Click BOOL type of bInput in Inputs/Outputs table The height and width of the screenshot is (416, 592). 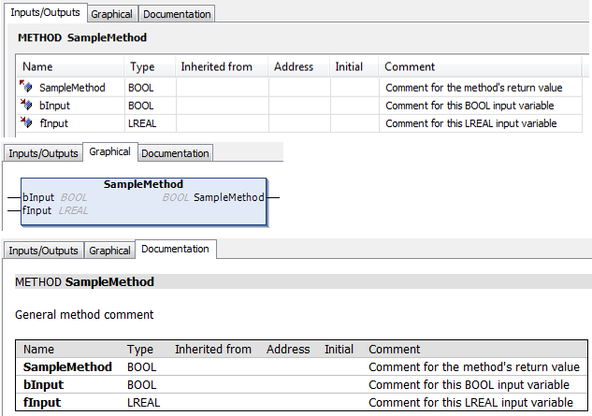click(141, 106)
